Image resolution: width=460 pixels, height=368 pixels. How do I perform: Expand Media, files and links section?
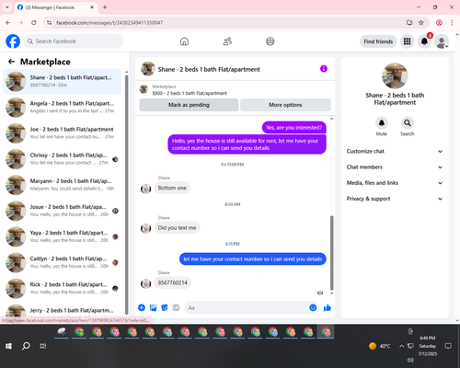tap(395, 183)
